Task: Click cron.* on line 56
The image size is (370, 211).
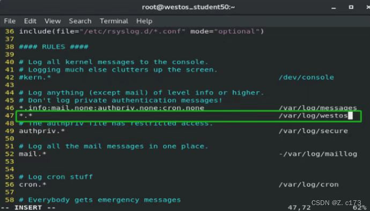Action: (33, 185)
